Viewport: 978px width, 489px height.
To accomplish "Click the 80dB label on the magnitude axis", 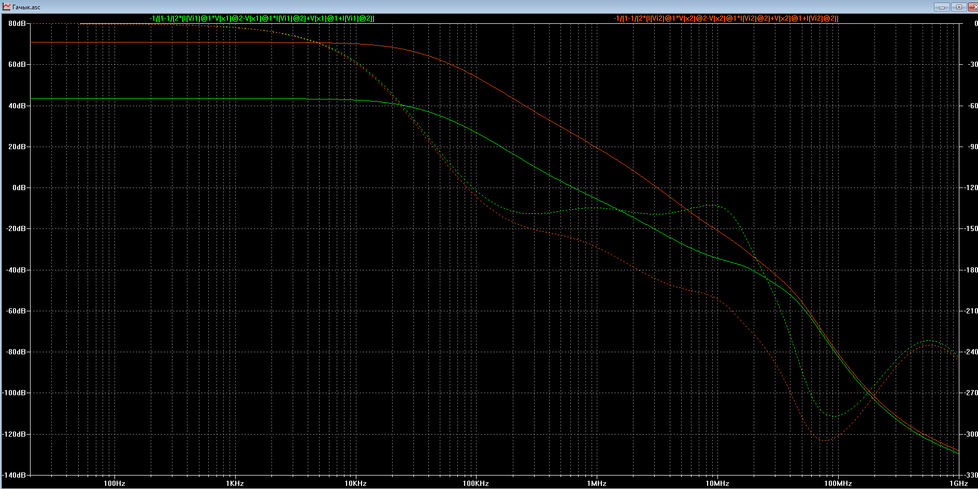I will click(x=17, y=24).
